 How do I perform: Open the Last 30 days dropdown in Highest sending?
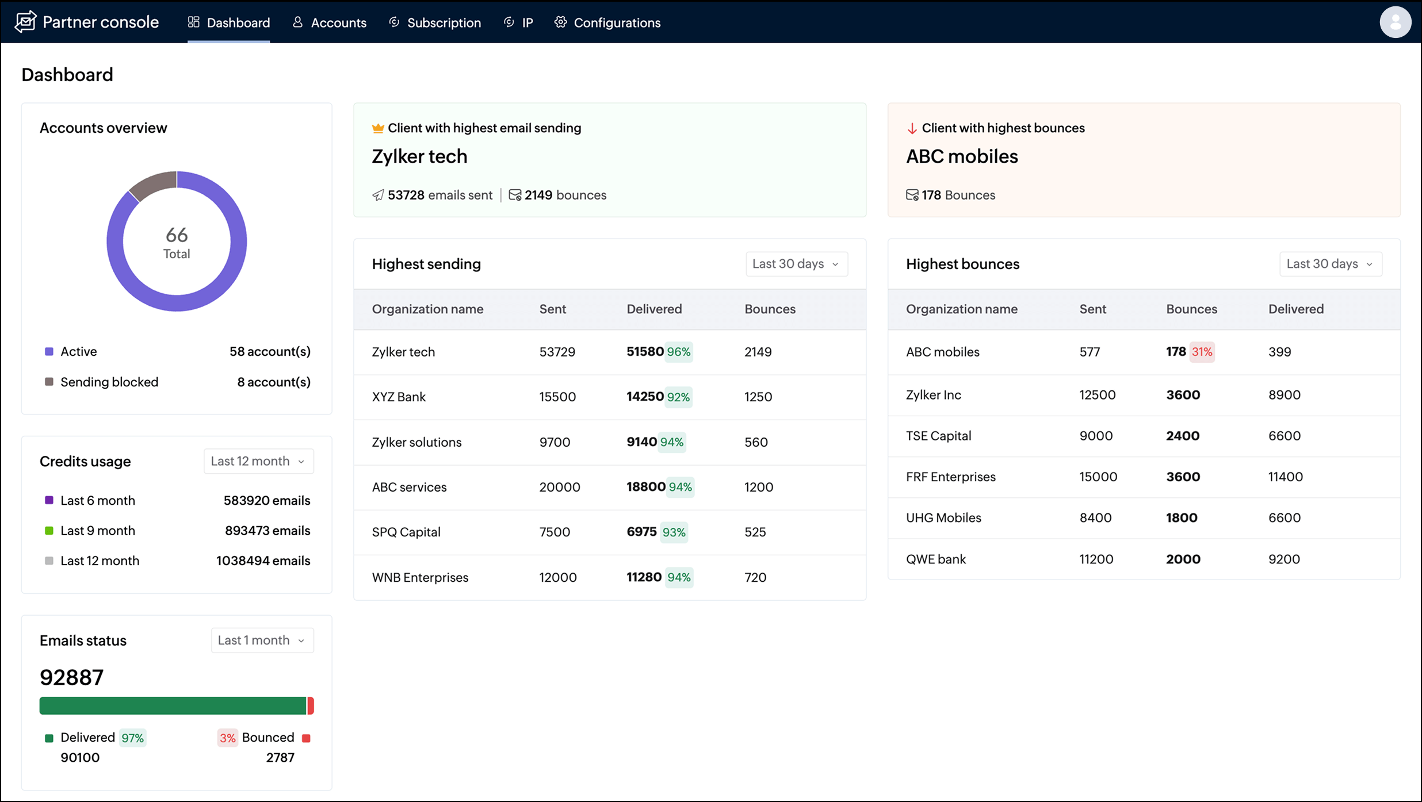coord(796,263)
